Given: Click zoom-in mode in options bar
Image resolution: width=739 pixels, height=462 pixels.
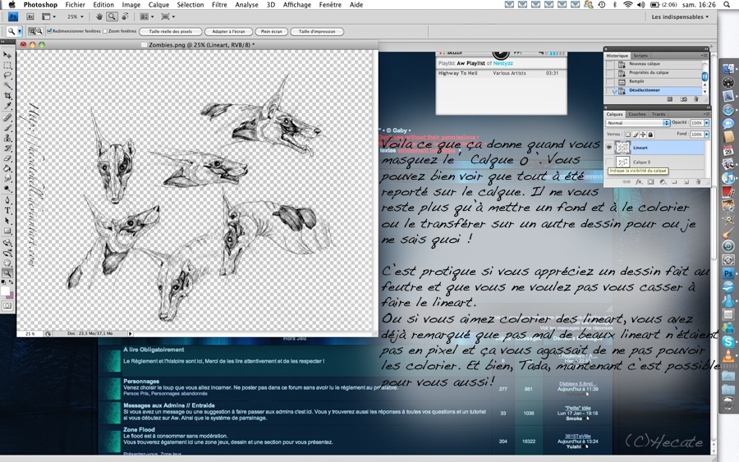Looking at the screenshot, I should coord(32,31).
